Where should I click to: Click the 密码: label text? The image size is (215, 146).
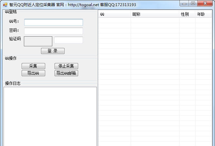point(14,30)
